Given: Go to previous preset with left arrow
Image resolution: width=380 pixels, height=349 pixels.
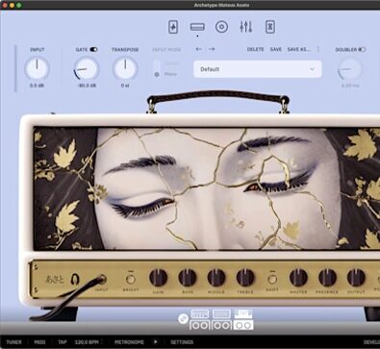Looking at the screenshot, I should pos(199,49).
